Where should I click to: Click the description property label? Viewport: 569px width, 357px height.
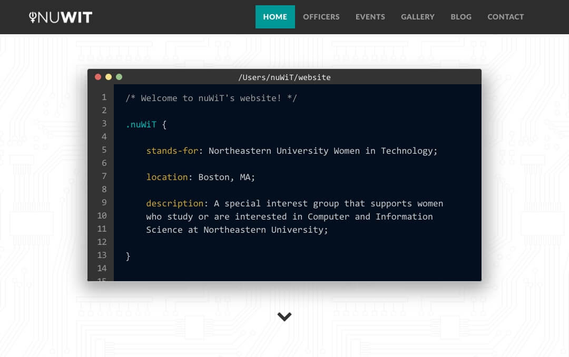point(175,203)
